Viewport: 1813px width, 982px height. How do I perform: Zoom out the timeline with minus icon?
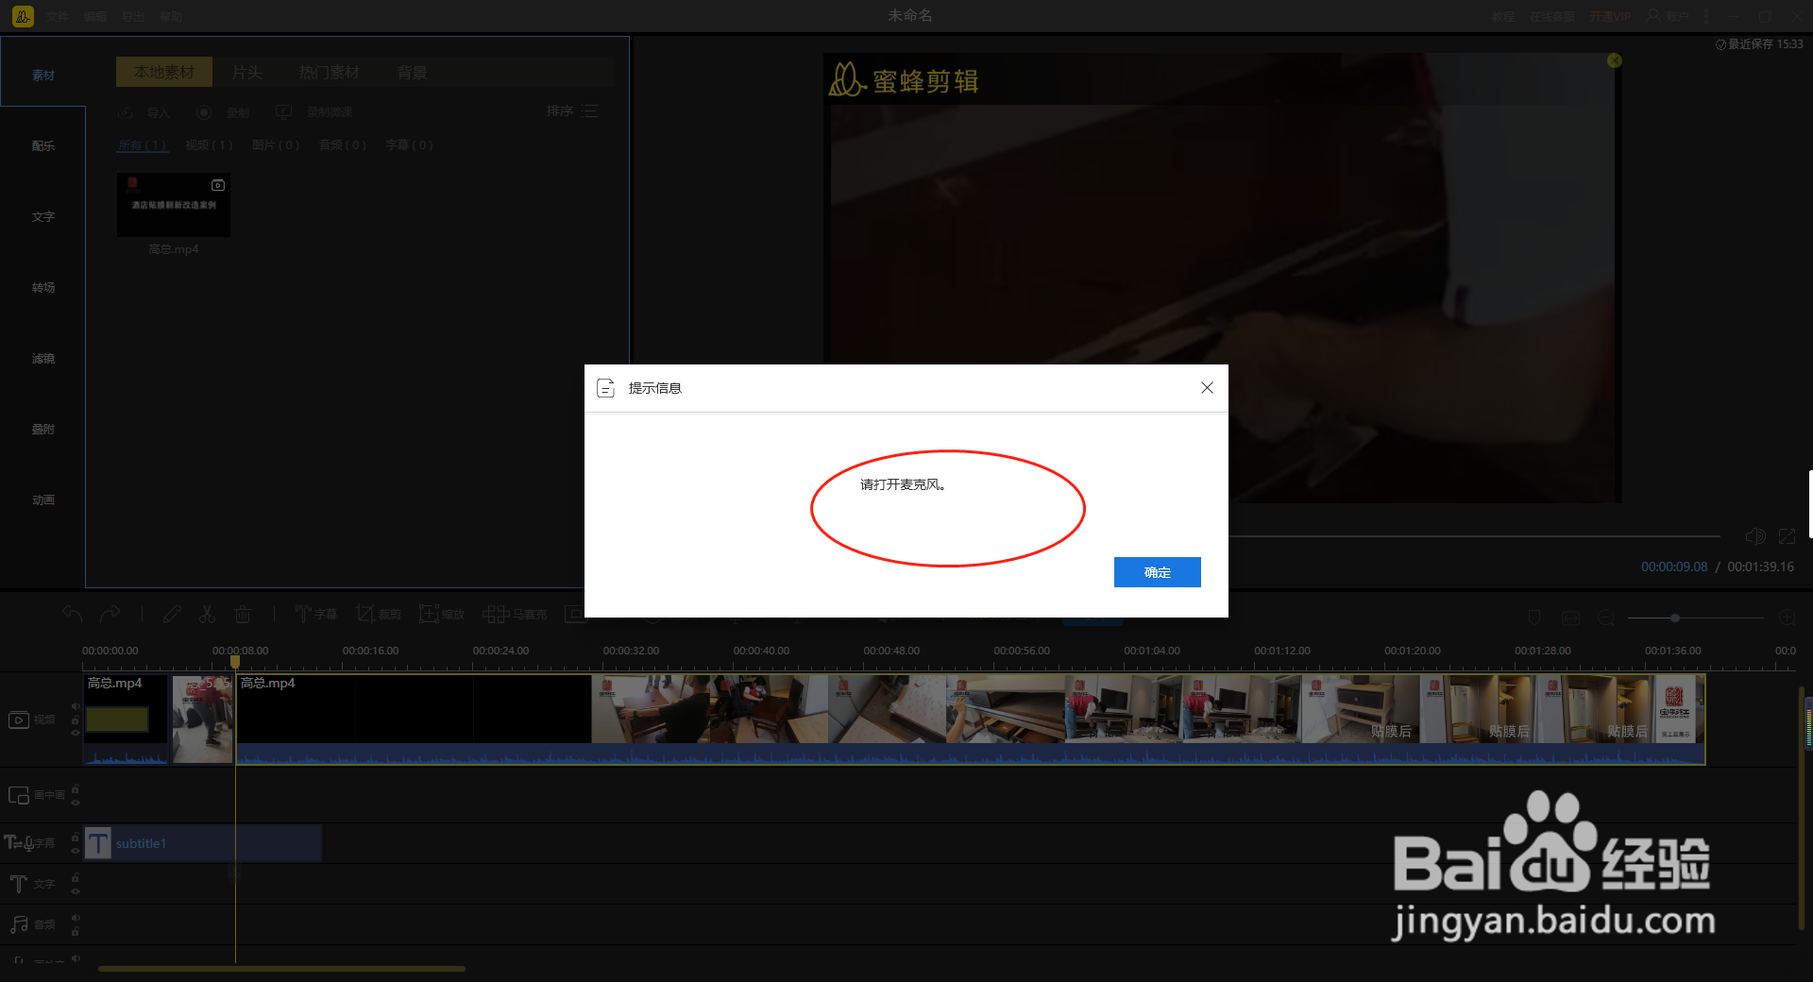pos(1606,618)
